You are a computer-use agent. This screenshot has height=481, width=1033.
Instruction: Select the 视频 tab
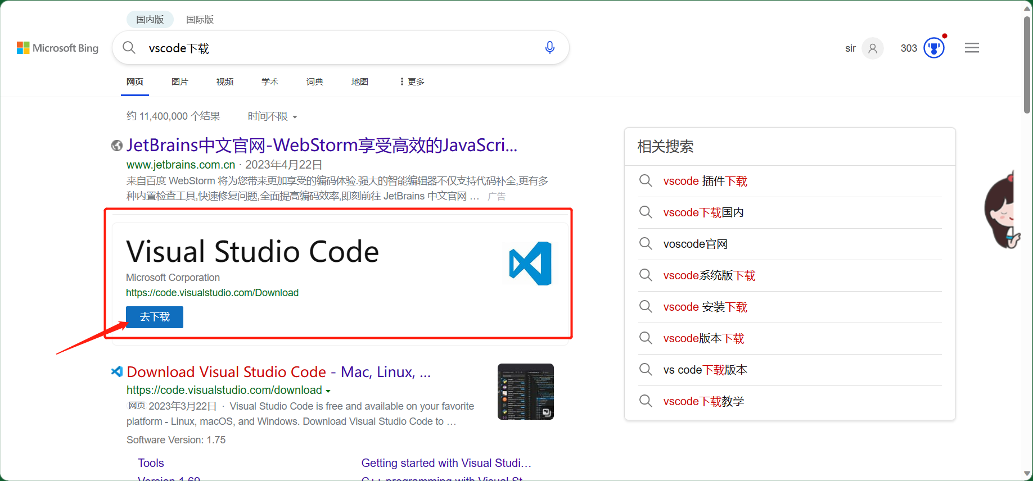click(225, 82)
